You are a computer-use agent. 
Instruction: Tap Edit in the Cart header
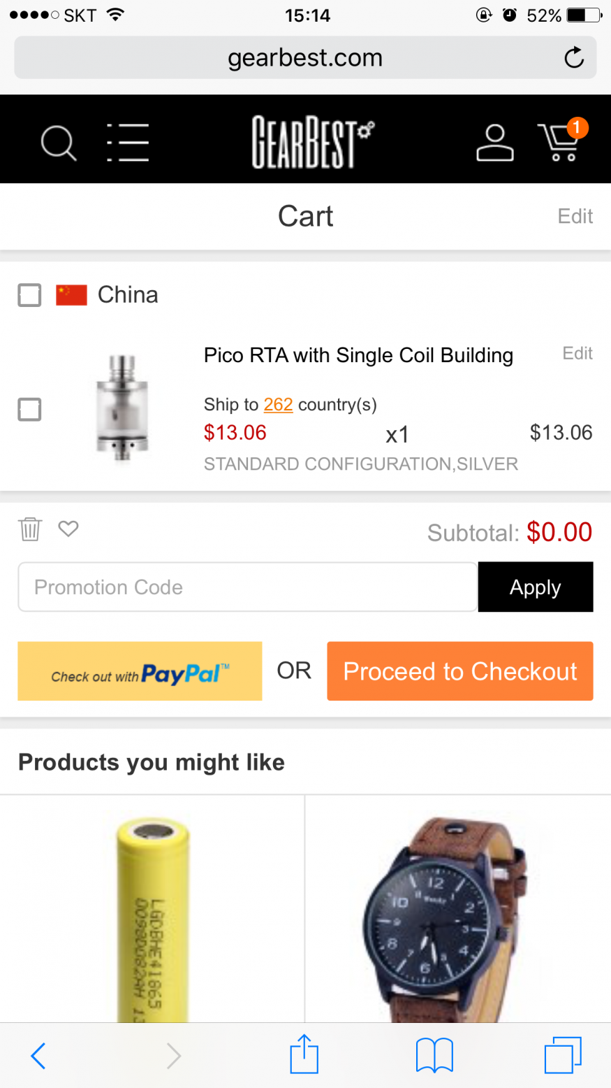click(575, 216)
